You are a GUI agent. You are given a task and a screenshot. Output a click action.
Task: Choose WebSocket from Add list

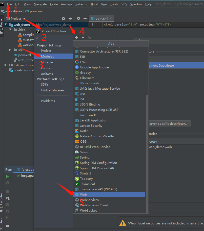click(x=109, y=211)
